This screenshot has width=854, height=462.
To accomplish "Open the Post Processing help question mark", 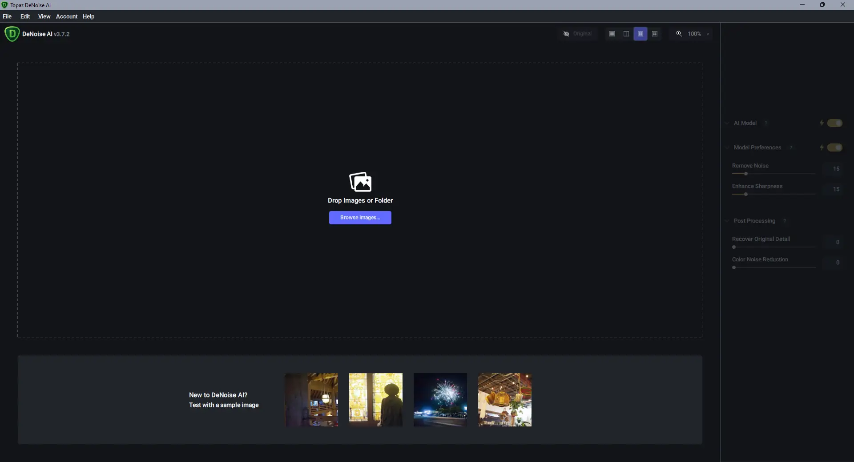I will point(785,221).
